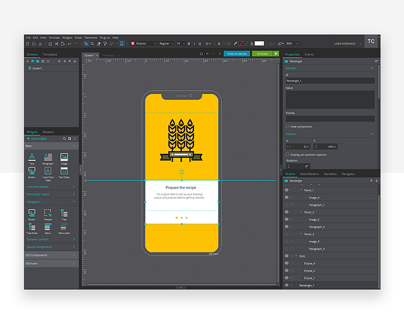Open the Simulate menu
Screen dimensions: 404x324
[54, 37]
